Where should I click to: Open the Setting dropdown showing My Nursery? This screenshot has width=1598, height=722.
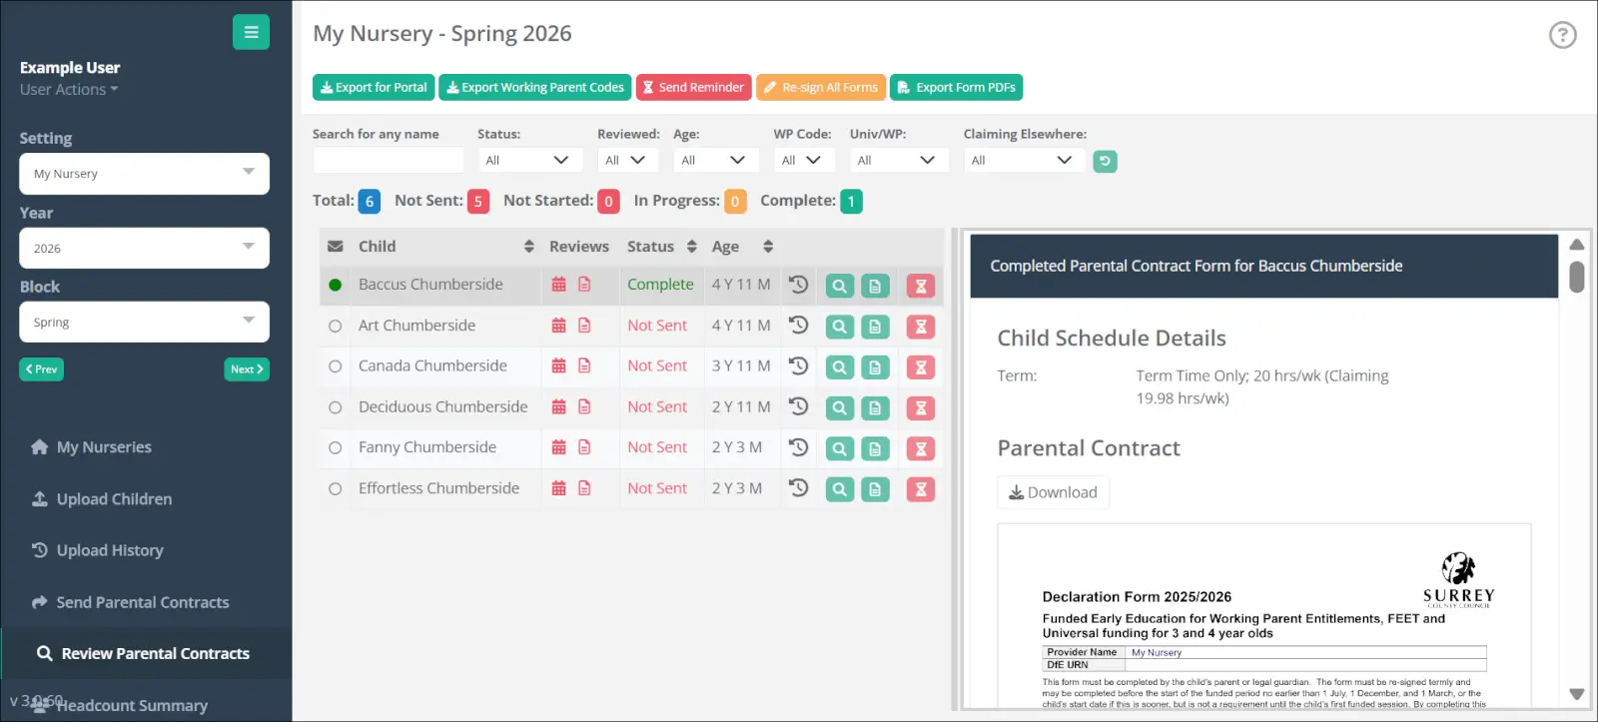144,174
